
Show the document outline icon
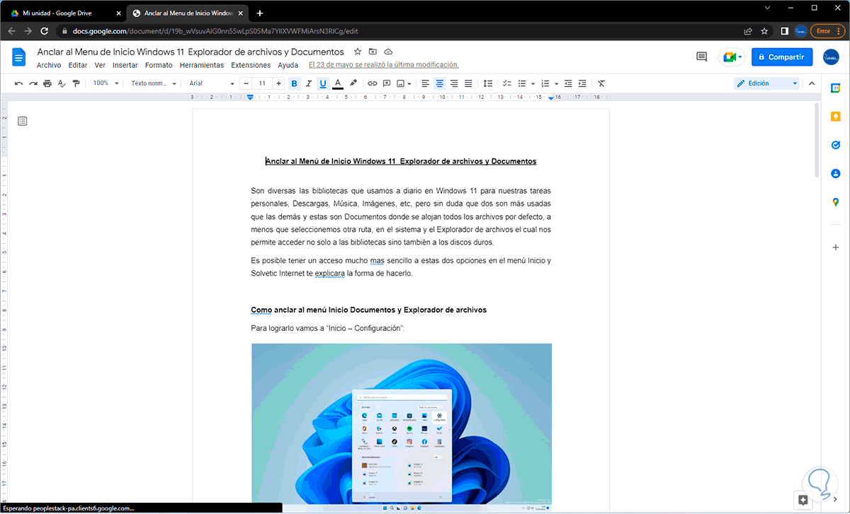click(x=23, y=121)
